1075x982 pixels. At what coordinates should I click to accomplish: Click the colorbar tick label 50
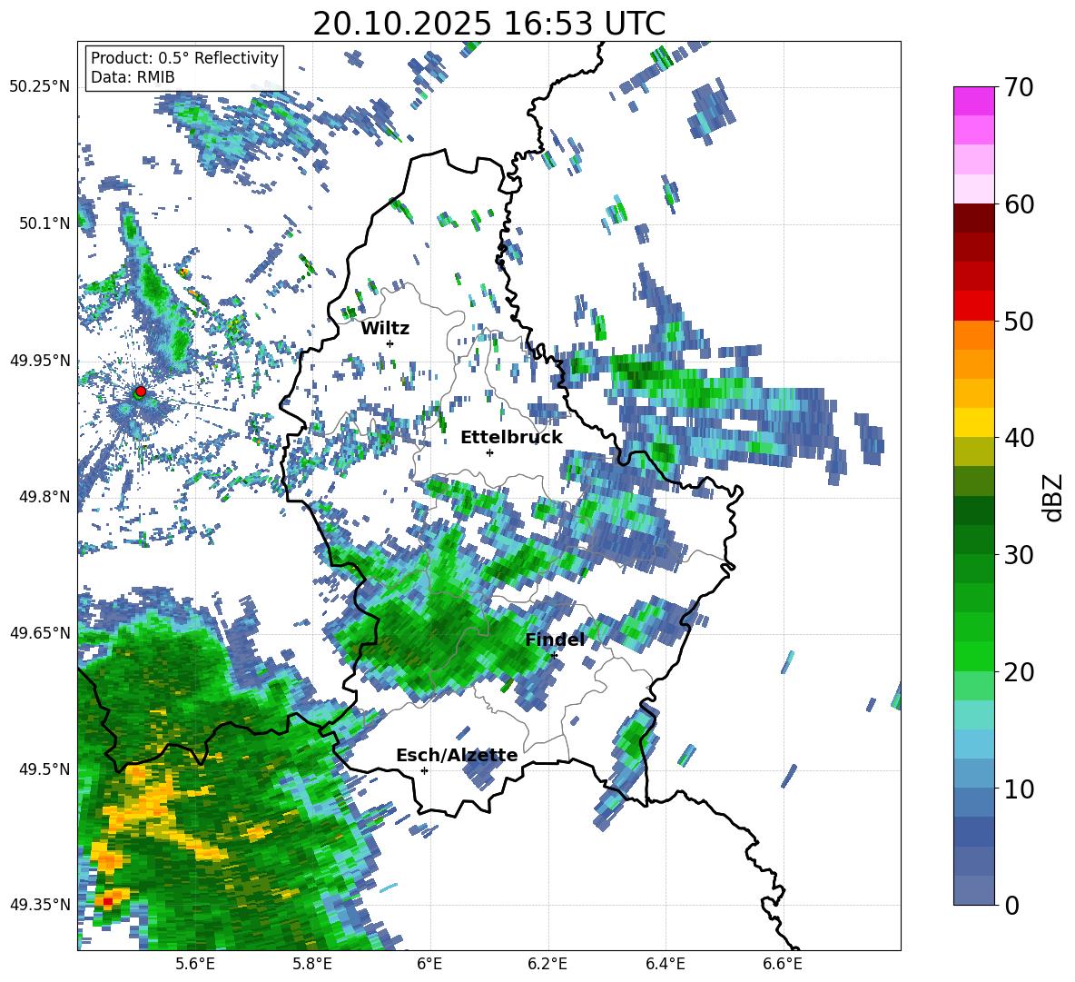1019,321
